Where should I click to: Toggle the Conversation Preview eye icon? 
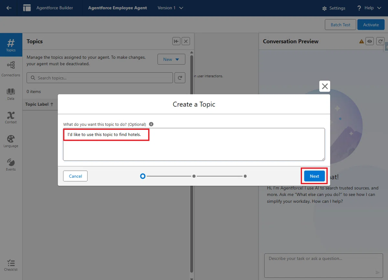point(370,41)
